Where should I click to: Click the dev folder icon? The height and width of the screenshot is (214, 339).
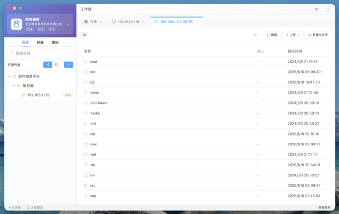tap(86, 72)
